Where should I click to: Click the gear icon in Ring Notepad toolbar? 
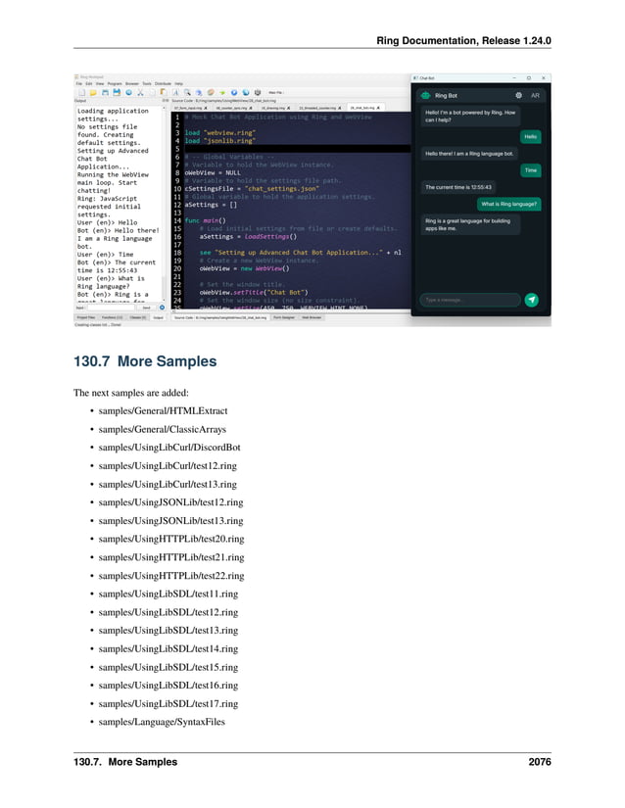257,92
